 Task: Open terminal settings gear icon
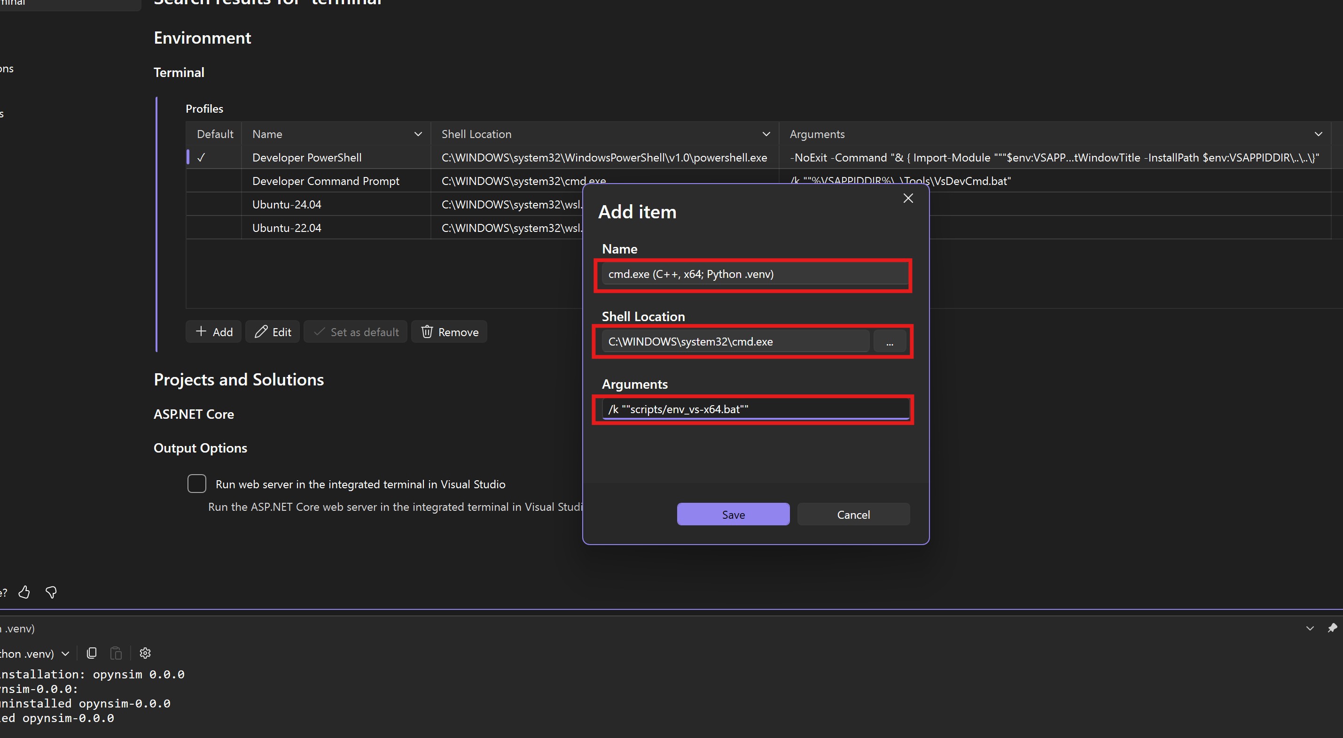pos(145,653)
